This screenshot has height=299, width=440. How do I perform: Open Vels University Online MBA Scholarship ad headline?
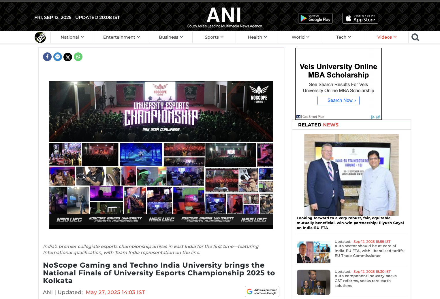click(339, 71)
